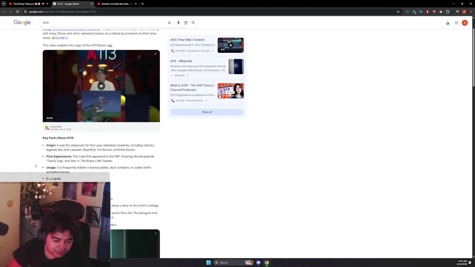Go forward in browser history
475x267 pixels.
(x=11, y=11)
